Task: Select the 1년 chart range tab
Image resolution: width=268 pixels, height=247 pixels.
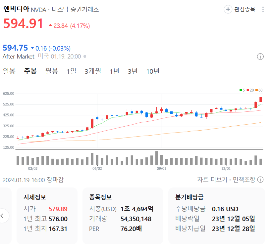Action: (114, 71)
